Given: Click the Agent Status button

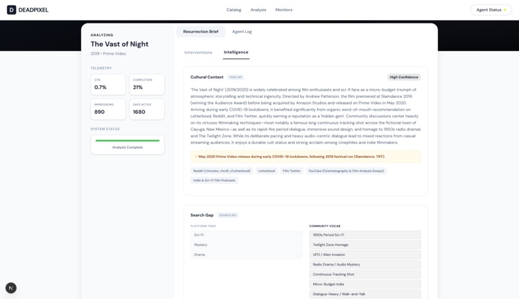Looking at the screenshot, I should click(x=491, y=10).
